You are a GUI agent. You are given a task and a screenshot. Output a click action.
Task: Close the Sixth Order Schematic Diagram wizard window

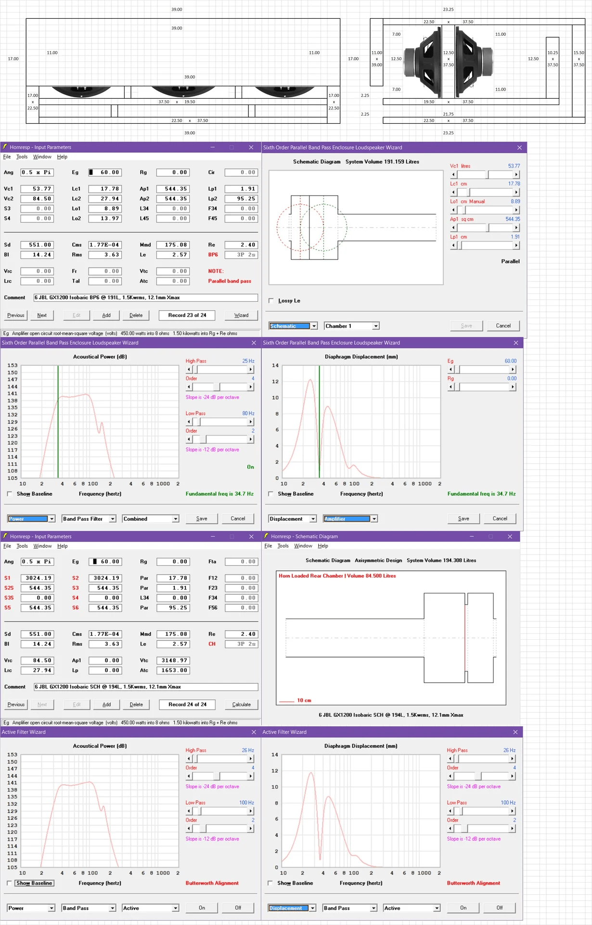tap(519, 147)
